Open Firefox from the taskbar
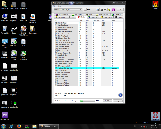This screenshot has height=129, width=161. pos(19,126)
